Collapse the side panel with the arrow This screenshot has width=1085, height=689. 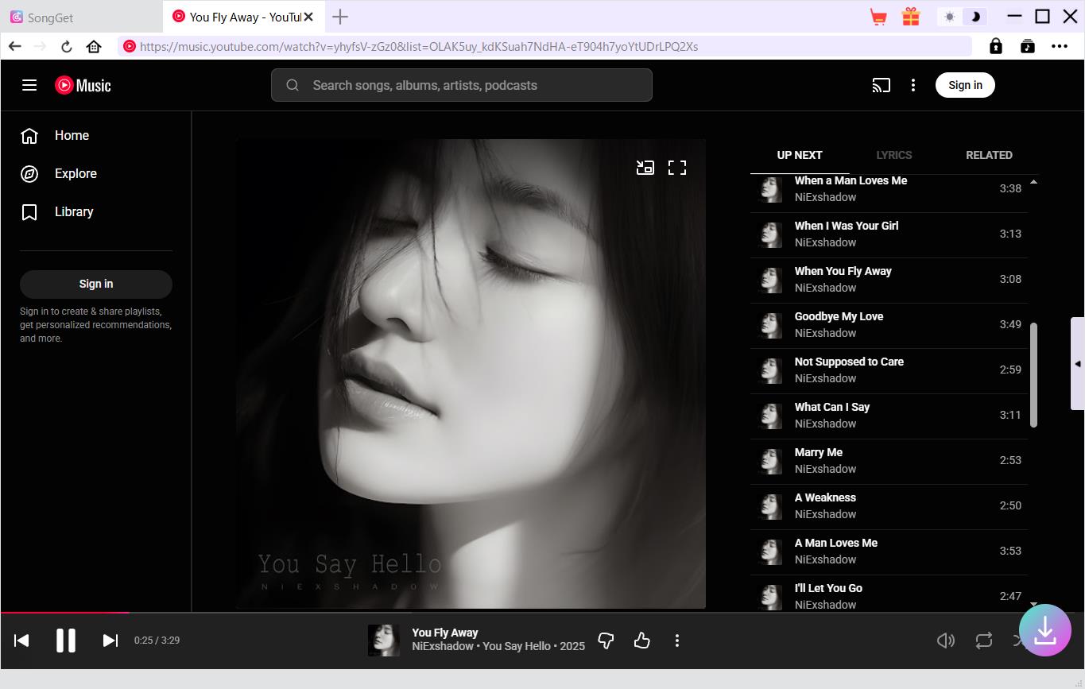1079,364
